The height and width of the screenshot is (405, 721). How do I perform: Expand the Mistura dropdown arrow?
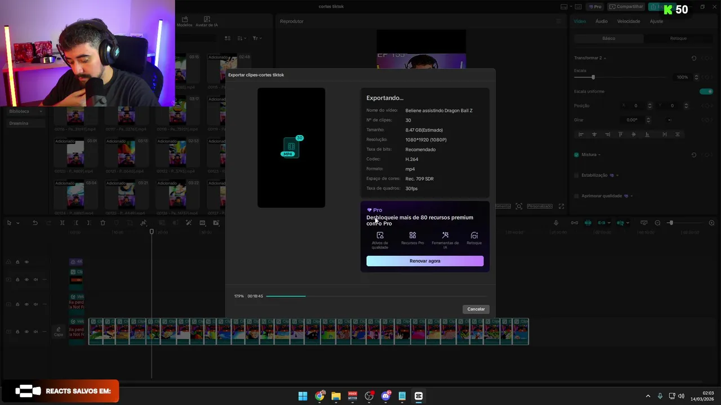(599, 155)
